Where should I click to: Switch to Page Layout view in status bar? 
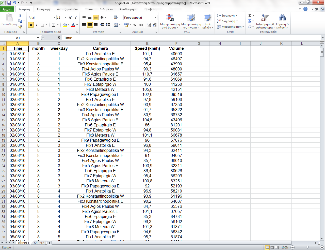coord(272,247)
